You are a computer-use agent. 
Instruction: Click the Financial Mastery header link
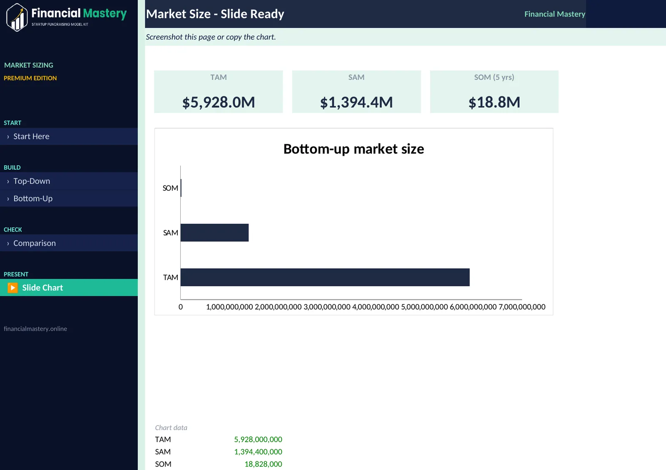coord(554,14)
